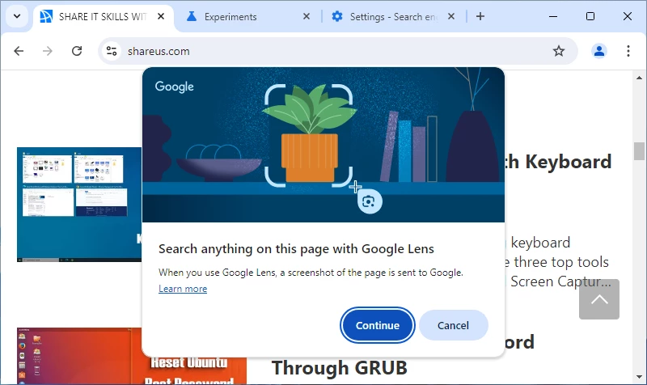The image size is (647, 385).
Task: Go back with the browser back arrow
Action: pos(19,51)
